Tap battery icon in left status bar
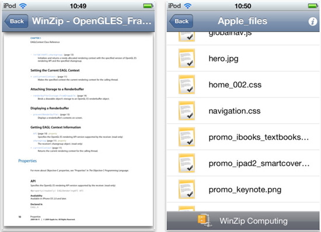 [148, 6]
